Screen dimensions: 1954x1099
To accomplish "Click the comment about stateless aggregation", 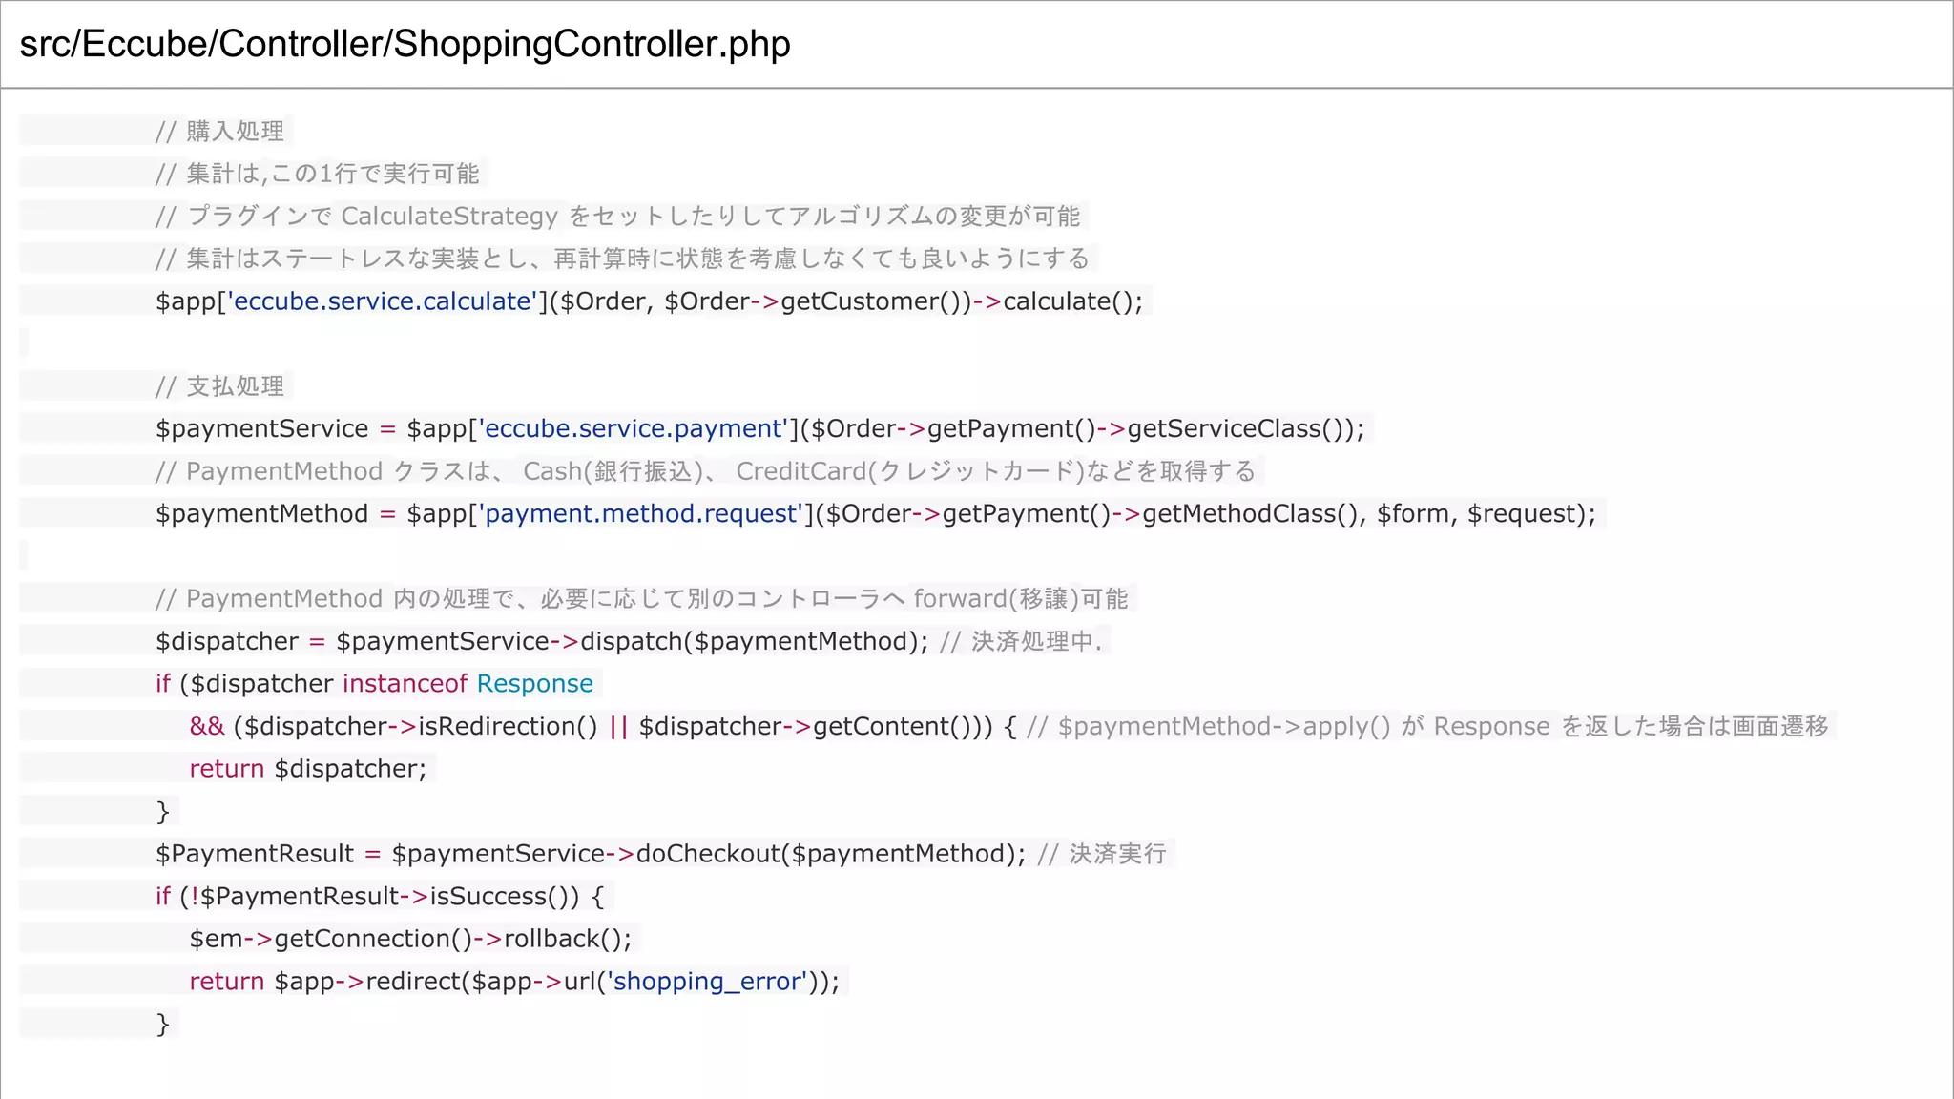I will 621,259.
